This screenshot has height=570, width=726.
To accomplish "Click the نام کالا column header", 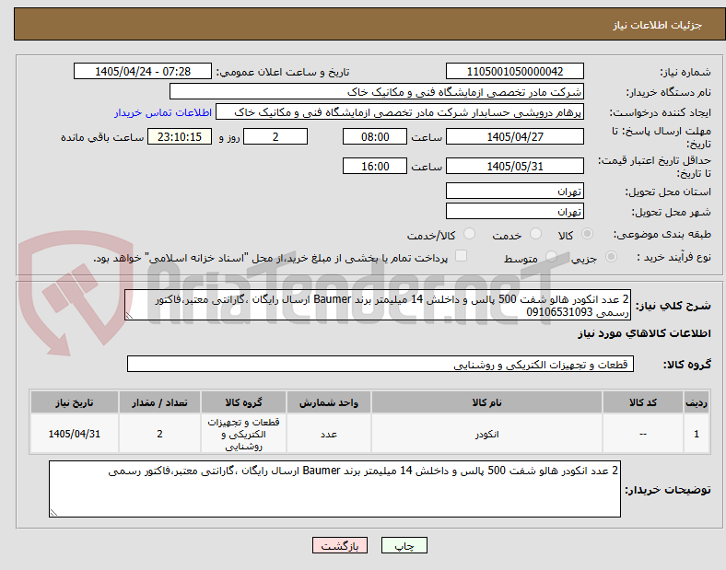I will [x=486, y=402].
